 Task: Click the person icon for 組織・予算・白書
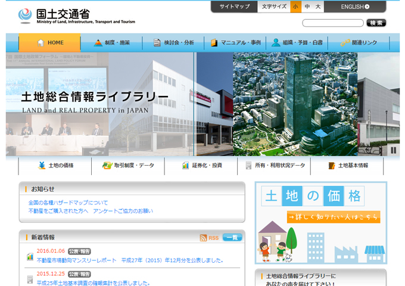point(276,43)
